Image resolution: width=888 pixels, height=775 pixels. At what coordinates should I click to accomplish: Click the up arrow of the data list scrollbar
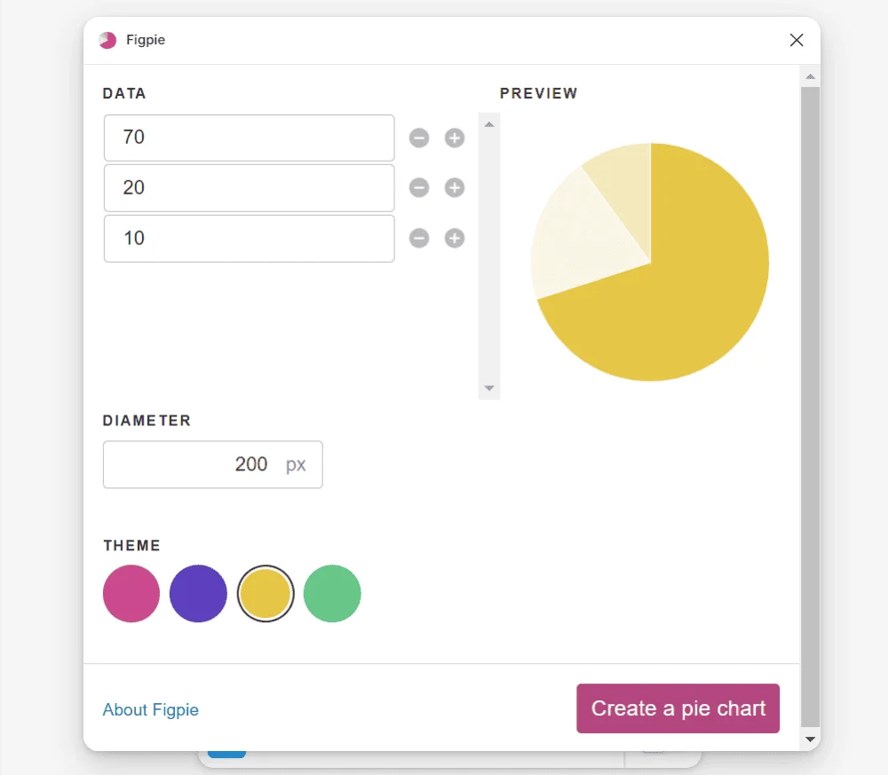pos(488,123)
